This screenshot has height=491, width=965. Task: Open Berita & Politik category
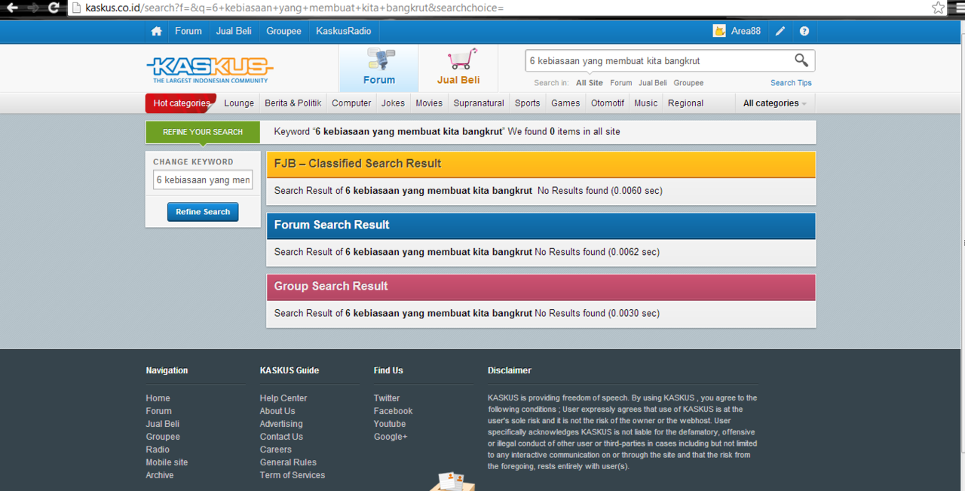tap(293, 103)
